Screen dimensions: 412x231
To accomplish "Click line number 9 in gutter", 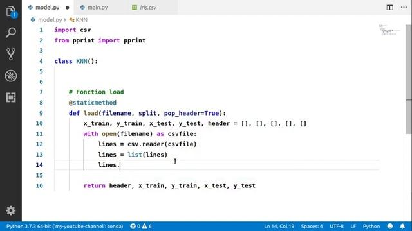I will 41,113.
